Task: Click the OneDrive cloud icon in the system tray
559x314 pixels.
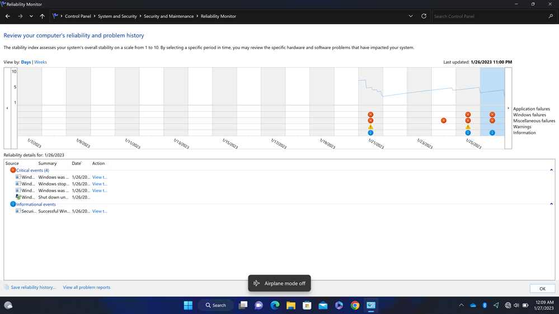Action: (473, 305)
